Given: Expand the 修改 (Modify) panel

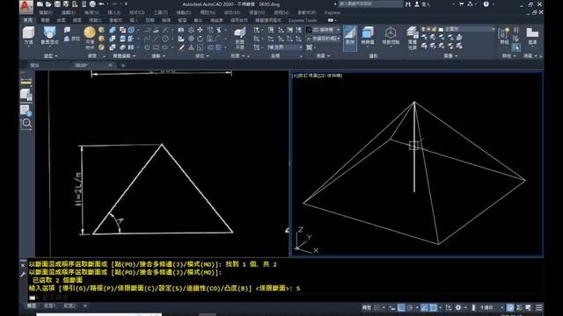Looking at the screenshot, I should [201, 56].
